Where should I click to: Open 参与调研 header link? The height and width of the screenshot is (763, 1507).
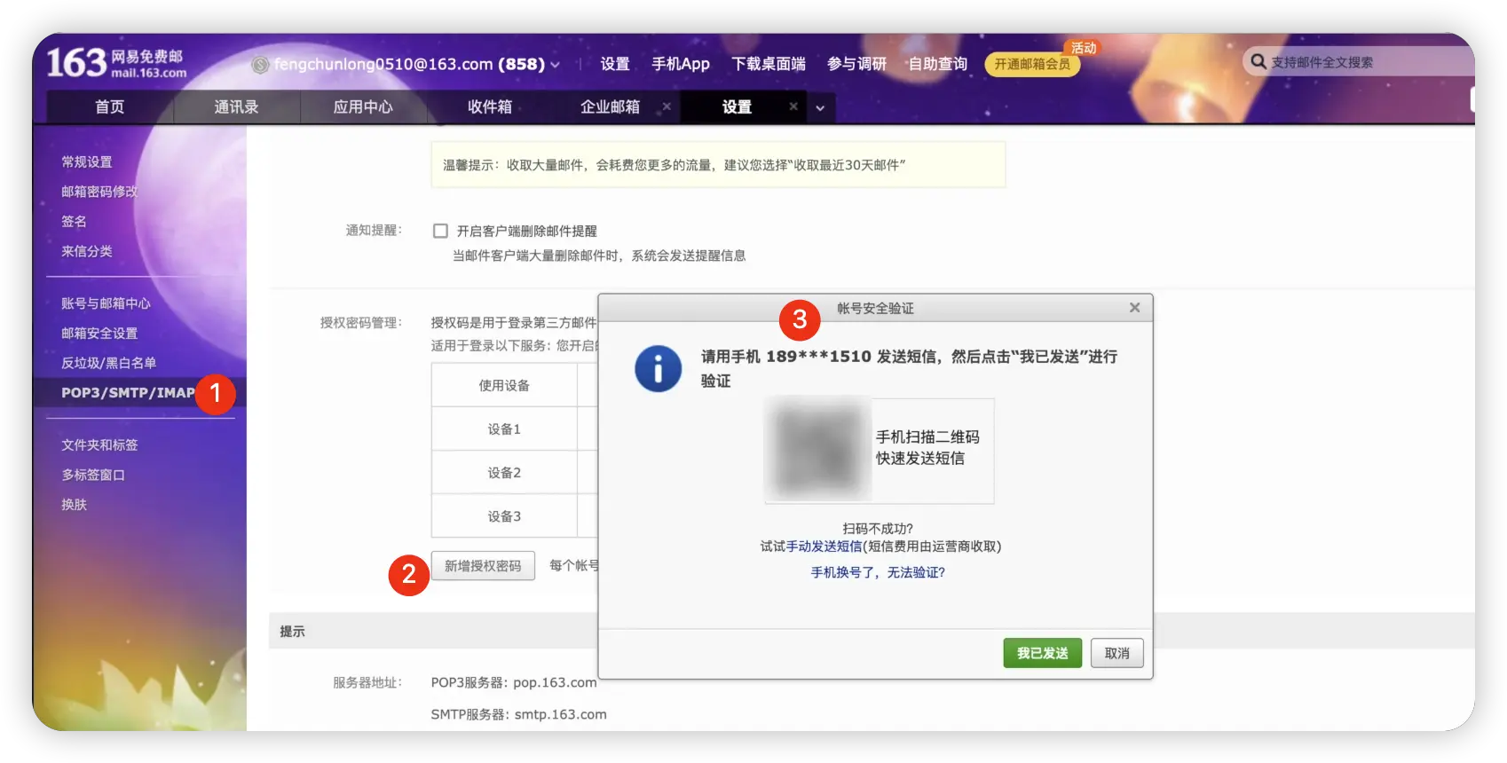pos(856,64)
